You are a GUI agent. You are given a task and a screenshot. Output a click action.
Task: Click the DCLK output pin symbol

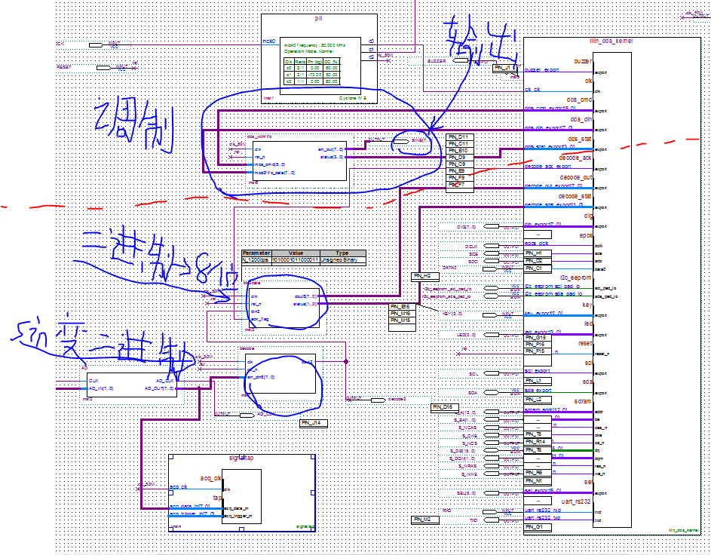(x=492, y=247)
